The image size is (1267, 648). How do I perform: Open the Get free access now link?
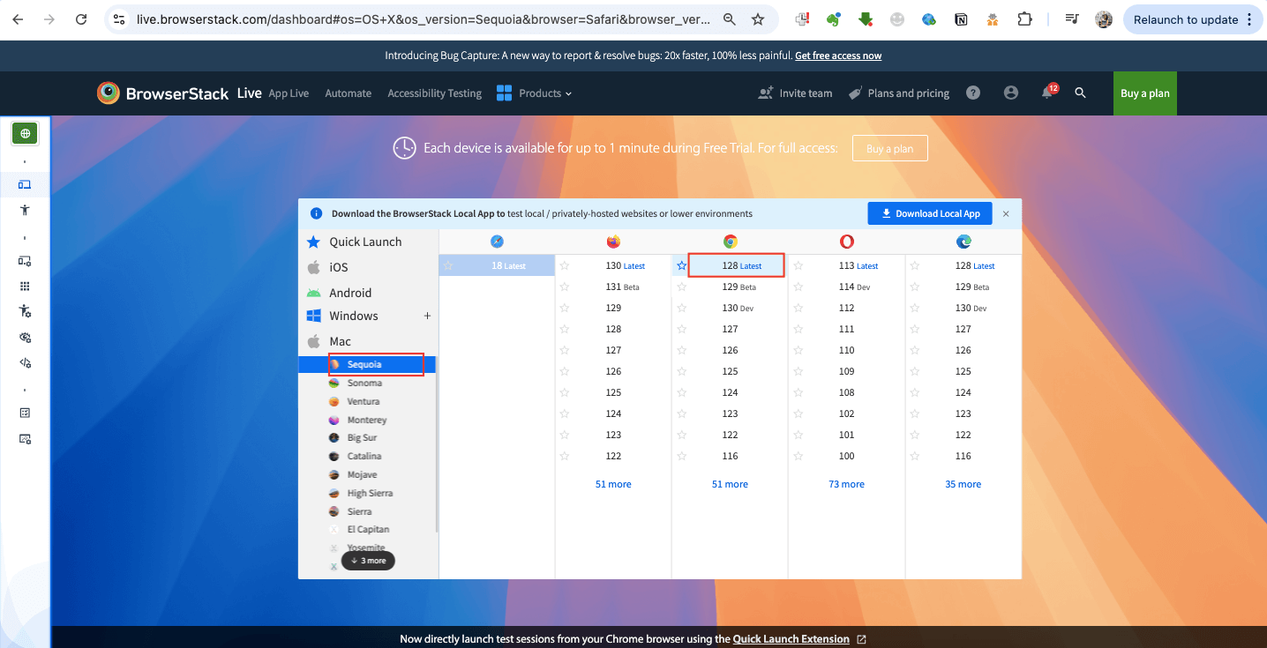(838, 56)
